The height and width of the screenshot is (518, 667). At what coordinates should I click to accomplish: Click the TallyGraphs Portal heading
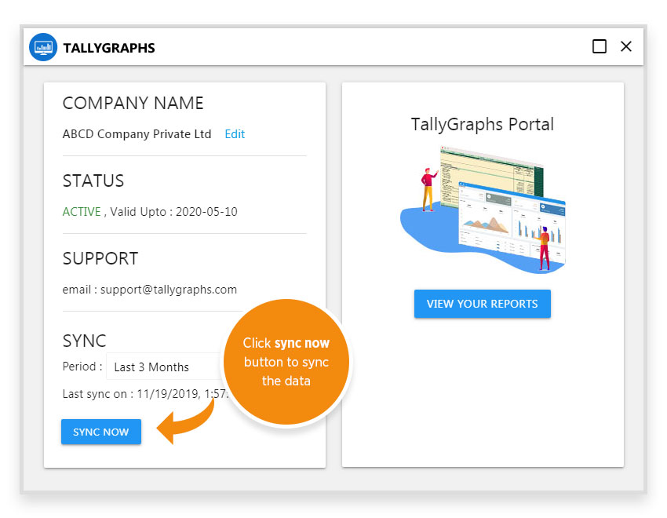coord(482,125)
